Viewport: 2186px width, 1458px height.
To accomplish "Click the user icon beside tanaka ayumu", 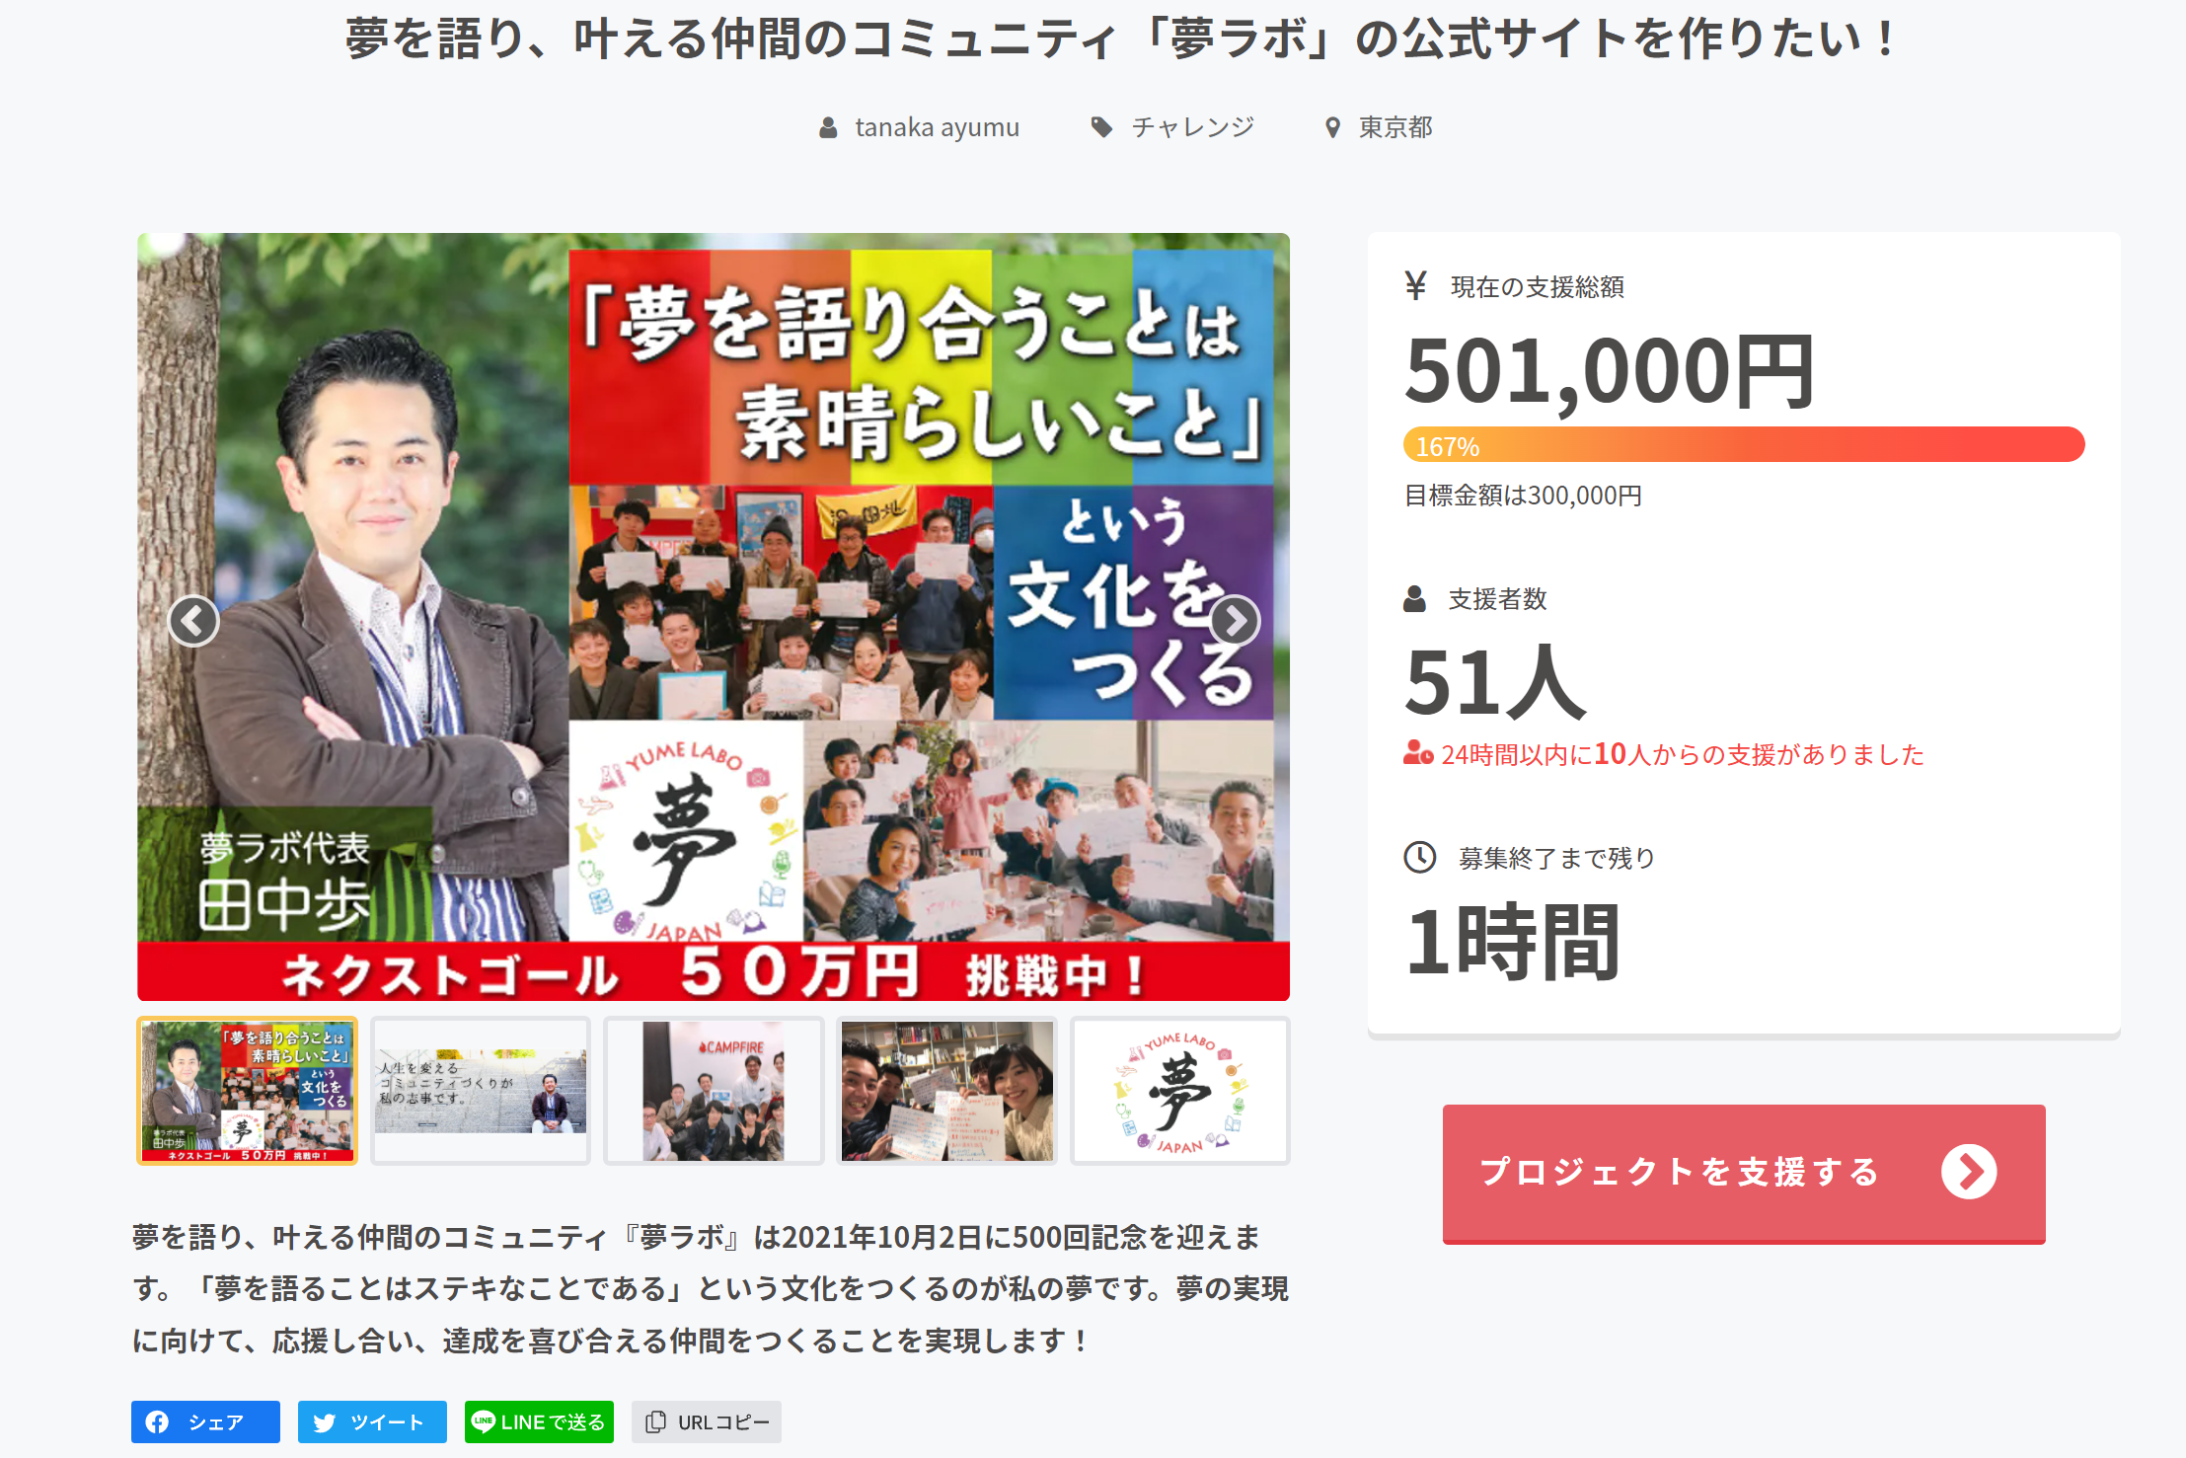I will (x=828, y=127).
